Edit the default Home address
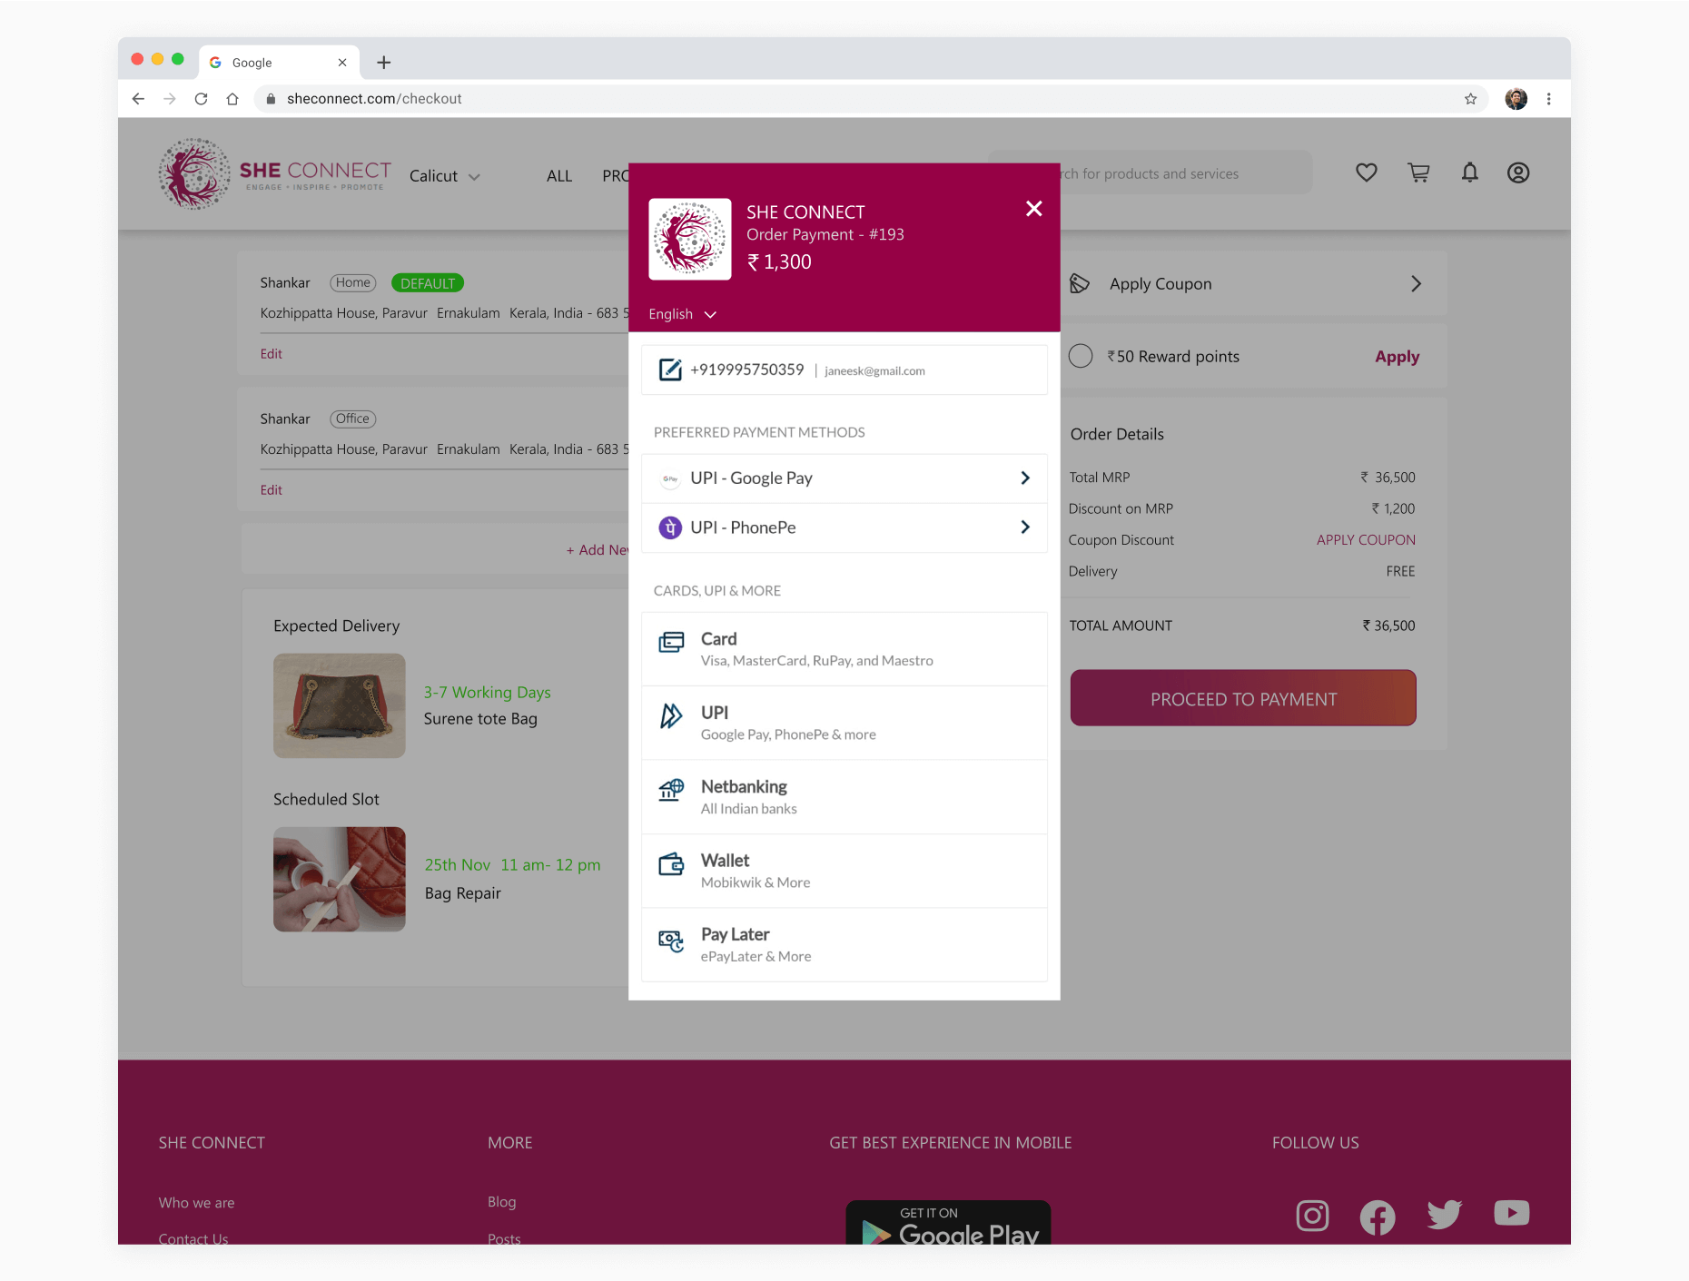 click(271, 353)
